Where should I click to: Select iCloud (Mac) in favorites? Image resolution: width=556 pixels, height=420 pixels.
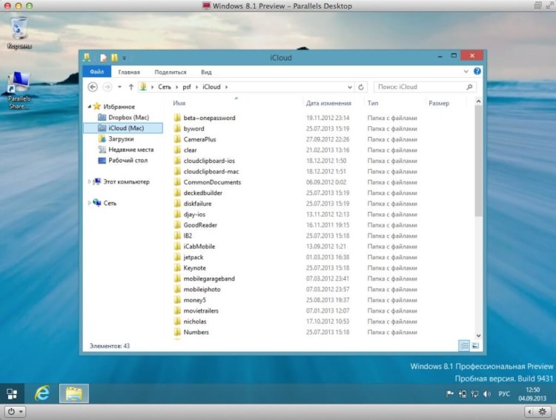point(123,128)
